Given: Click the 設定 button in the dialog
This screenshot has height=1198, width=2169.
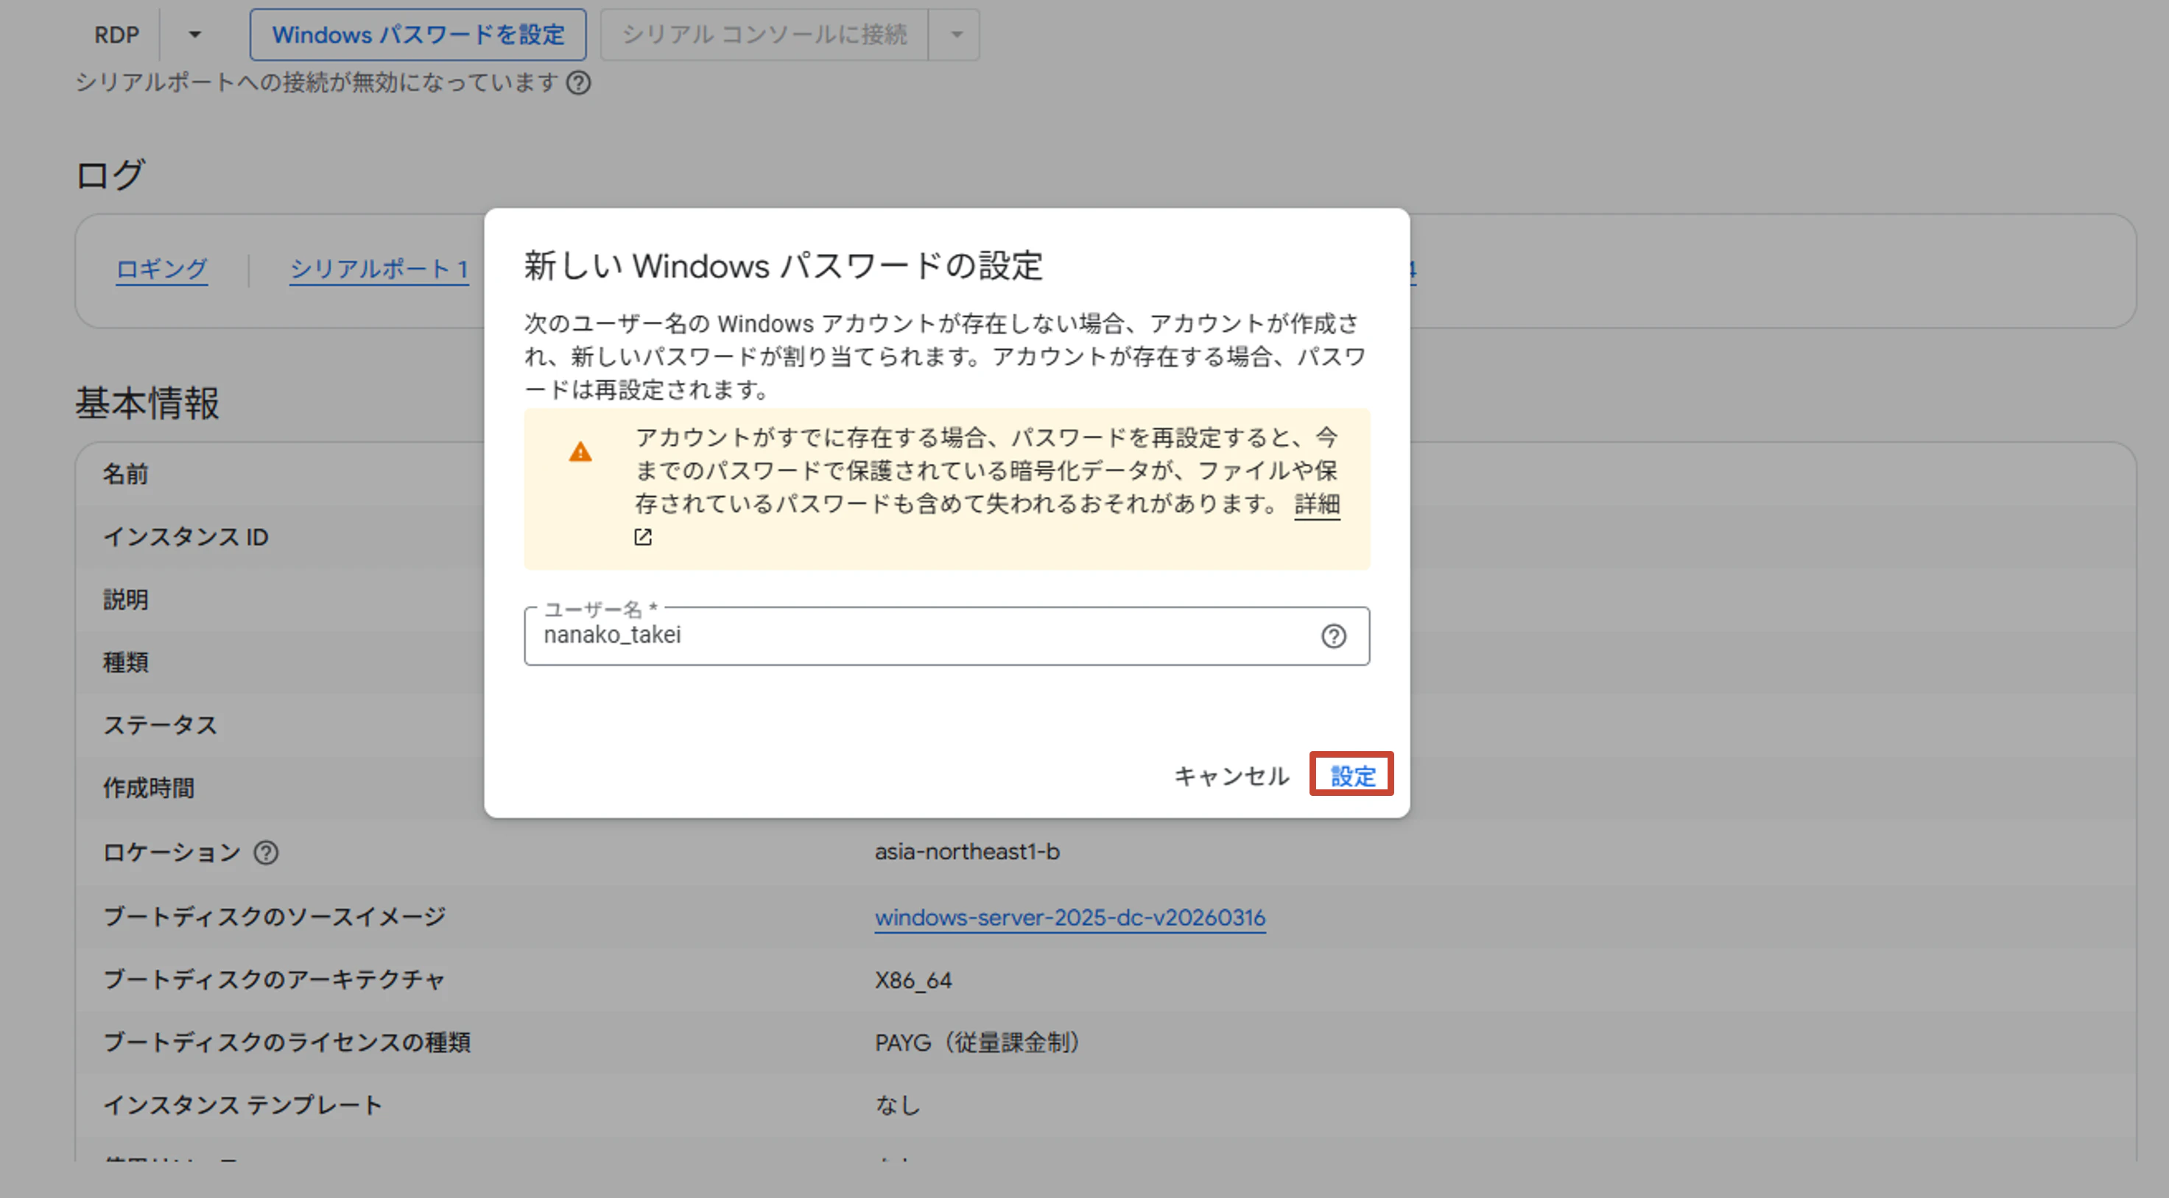Looking at the screenshot, I should [1351, 775].
